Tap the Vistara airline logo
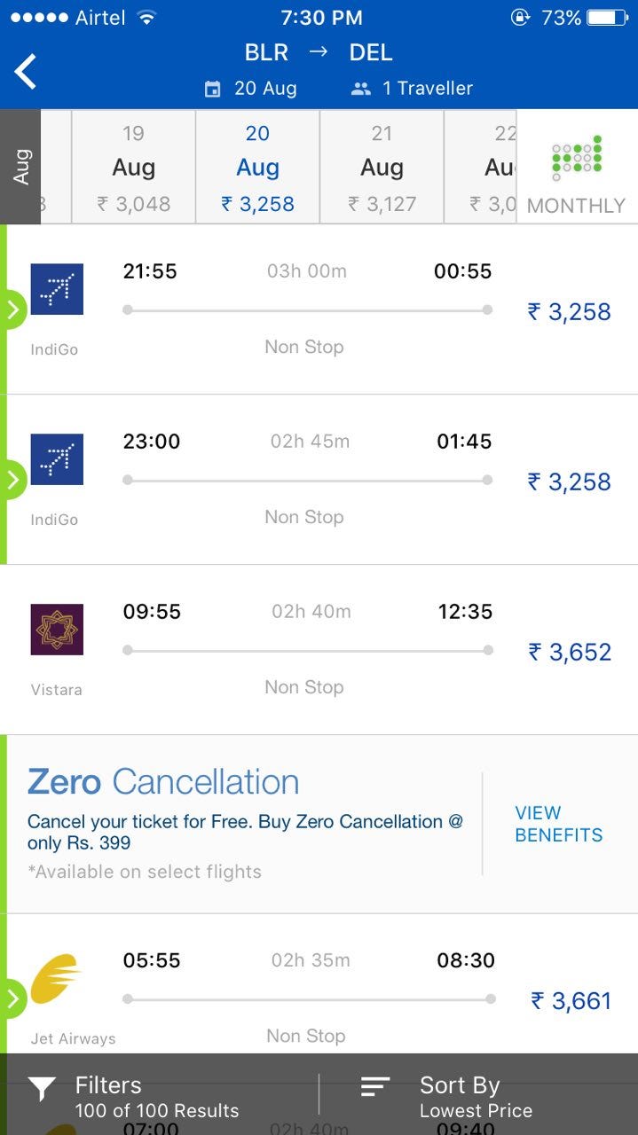The image size is (638, 1135). (x=57, y=630)
